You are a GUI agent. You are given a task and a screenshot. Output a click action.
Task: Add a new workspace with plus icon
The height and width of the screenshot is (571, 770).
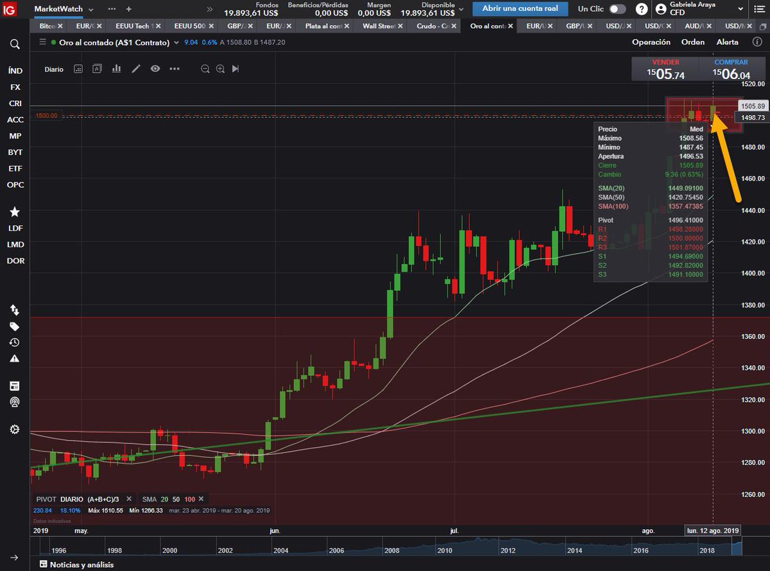point(128,9)
